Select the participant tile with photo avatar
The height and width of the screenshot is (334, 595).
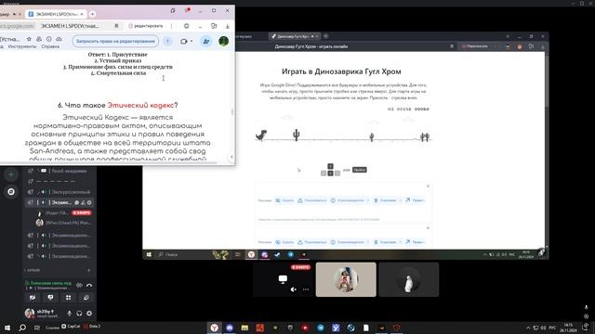pos(346,279)
